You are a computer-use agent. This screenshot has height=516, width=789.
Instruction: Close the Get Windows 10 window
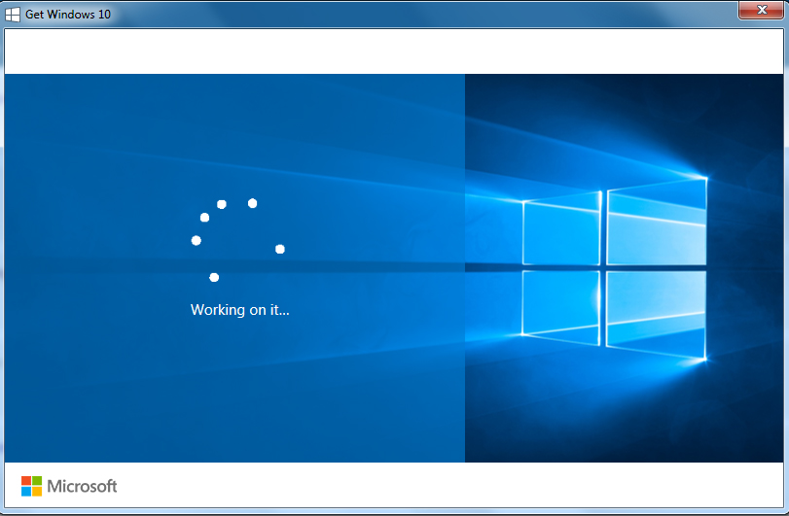click(x=762, y=10)
